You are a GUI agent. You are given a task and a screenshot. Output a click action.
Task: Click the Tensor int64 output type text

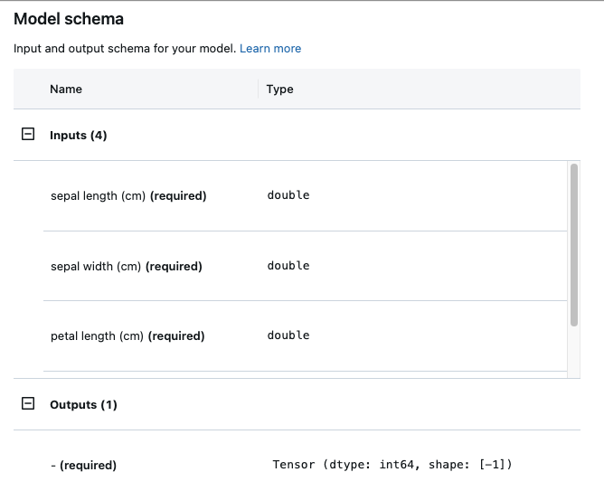392,465
